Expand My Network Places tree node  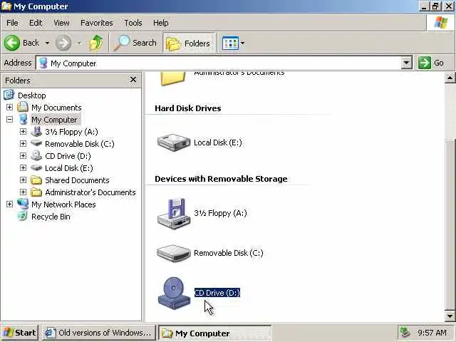pyautogui.click(x=9, y=204)
